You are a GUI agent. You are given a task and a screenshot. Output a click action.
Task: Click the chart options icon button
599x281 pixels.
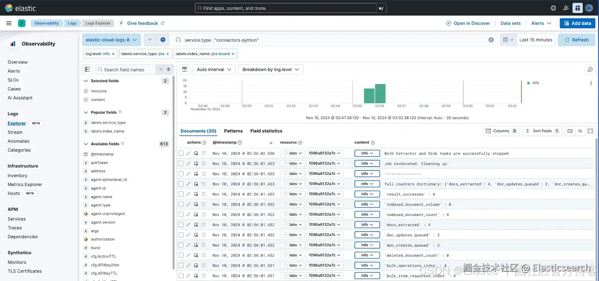tap(185, 70)
